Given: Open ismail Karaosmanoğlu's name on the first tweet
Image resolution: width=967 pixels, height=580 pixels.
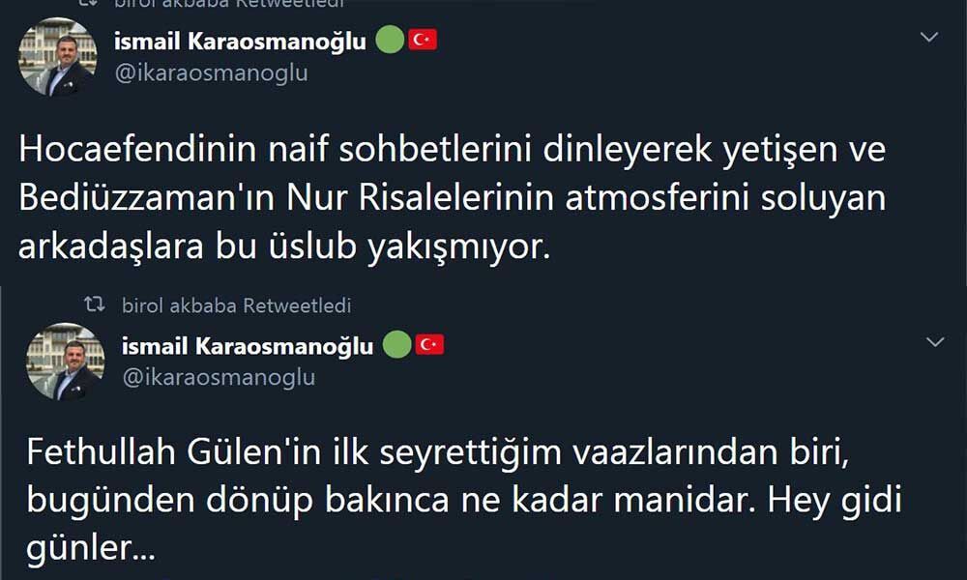Looking at the screenshot, I should click(x=241, y=41).
